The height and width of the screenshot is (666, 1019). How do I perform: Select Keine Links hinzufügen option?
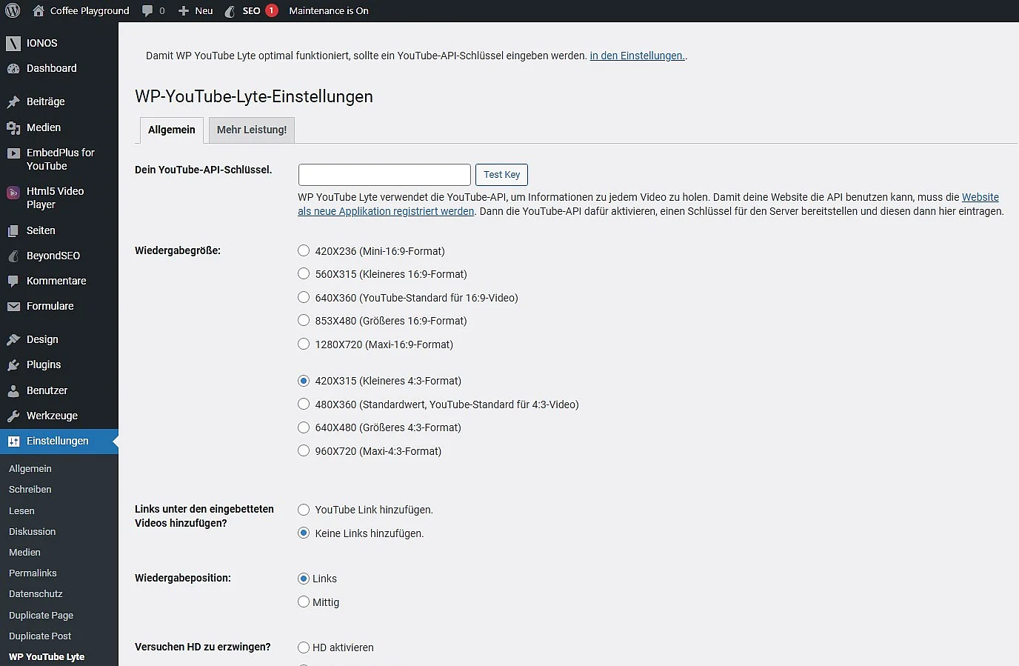(304, 533)
